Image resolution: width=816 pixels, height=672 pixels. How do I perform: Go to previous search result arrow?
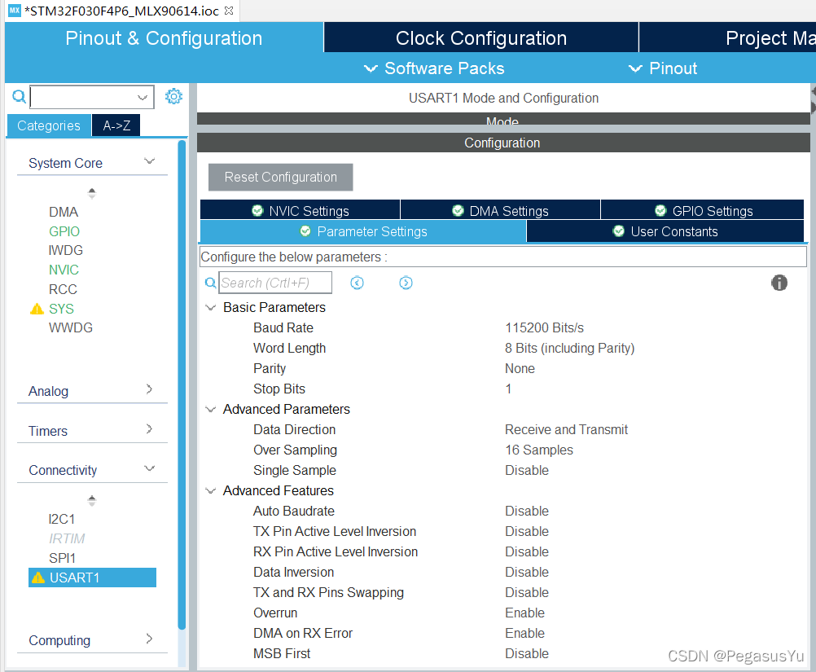[x=357, y=283]
